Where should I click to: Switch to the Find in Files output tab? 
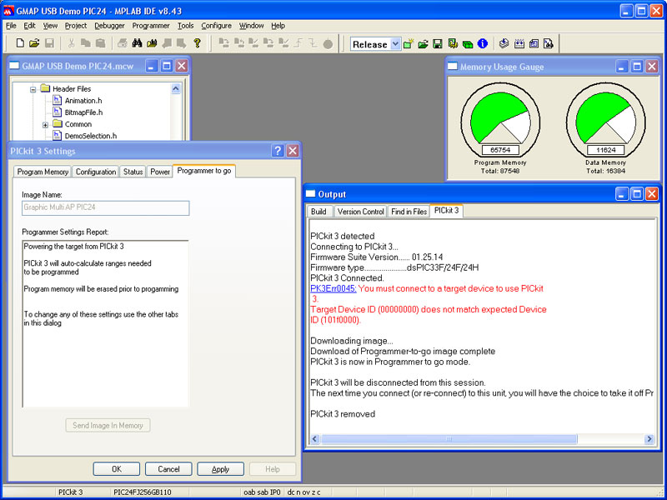pyautogui.click(x=409, y=212)
